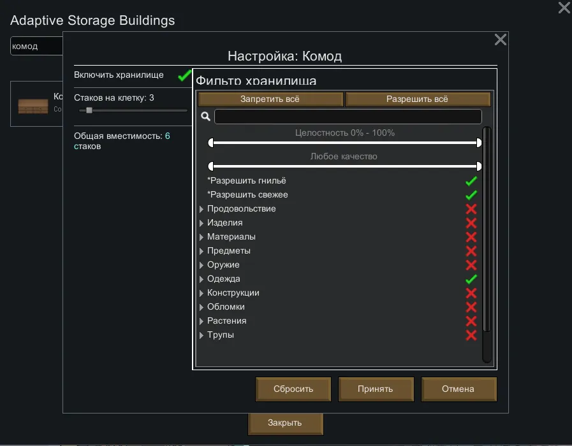The width and height of the screenshot is (572, 446).
Task: Click the Запретить всё button
Action: click(x=270, y=99)
